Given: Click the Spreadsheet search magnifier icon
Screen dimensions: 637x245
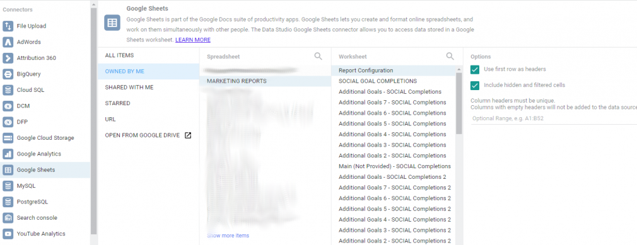Looking at the screenshot, I should click(318, 57).
